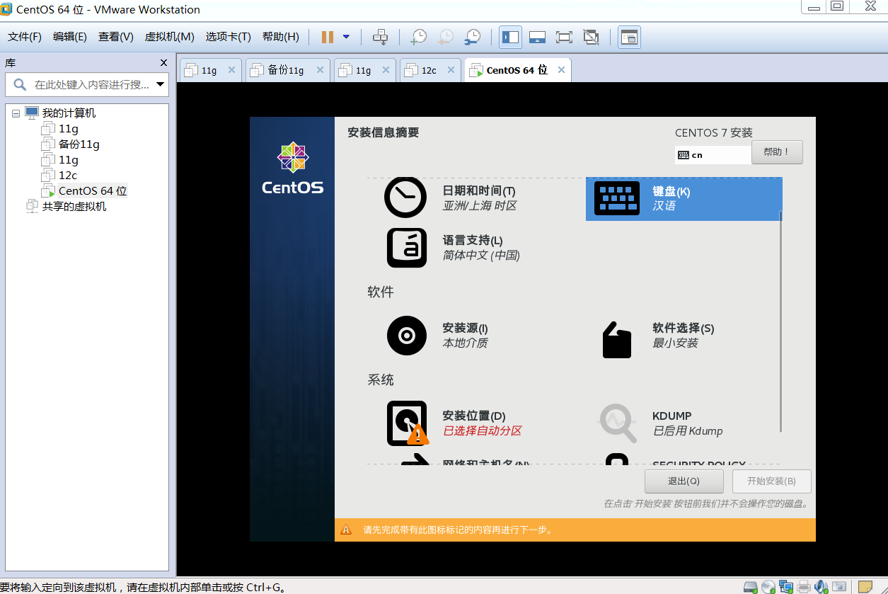Close the CentOS 64 位 tab
Image resolution: width=888 pixels, height=594 pixels.
(561, 70)
